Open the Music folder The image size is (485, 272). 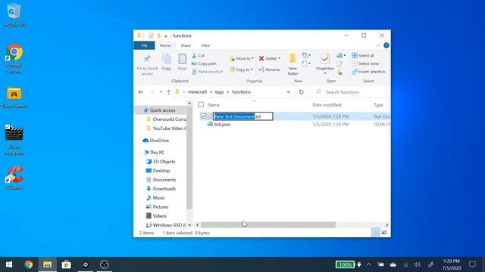158,198
